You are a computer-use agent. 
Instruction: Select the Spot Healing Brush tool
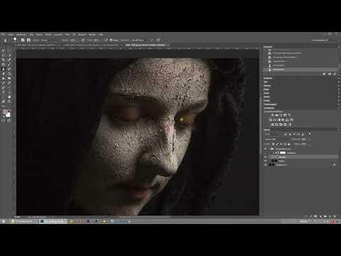pyautogui.click(x=3, y=64)
